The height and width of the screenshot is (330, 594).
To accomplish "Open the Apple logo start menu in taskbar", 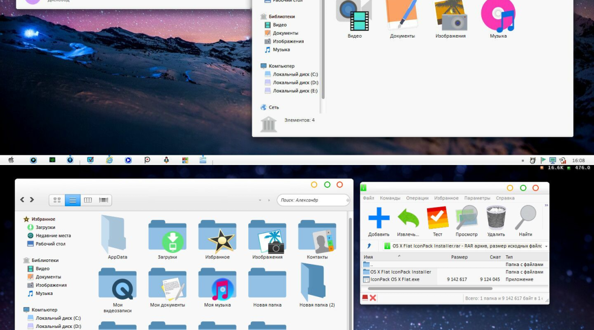I will pos(11,160).
